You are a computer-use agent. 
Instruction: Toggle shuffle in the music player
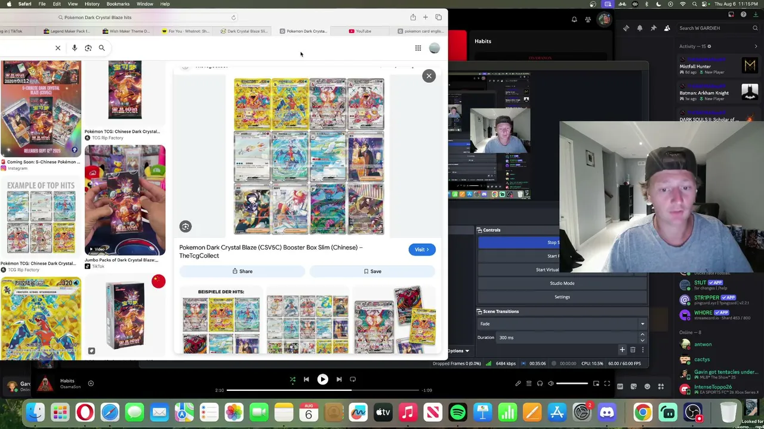click(292, 380)
